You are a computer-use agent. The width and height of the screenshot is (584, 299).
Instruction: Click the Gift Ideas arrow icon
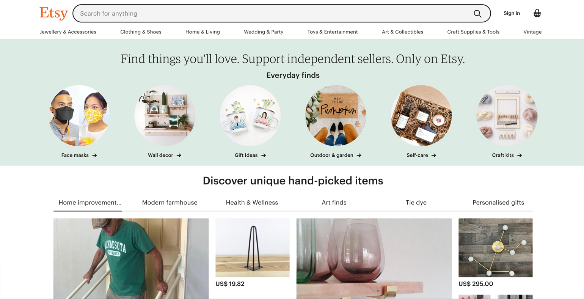265,155
